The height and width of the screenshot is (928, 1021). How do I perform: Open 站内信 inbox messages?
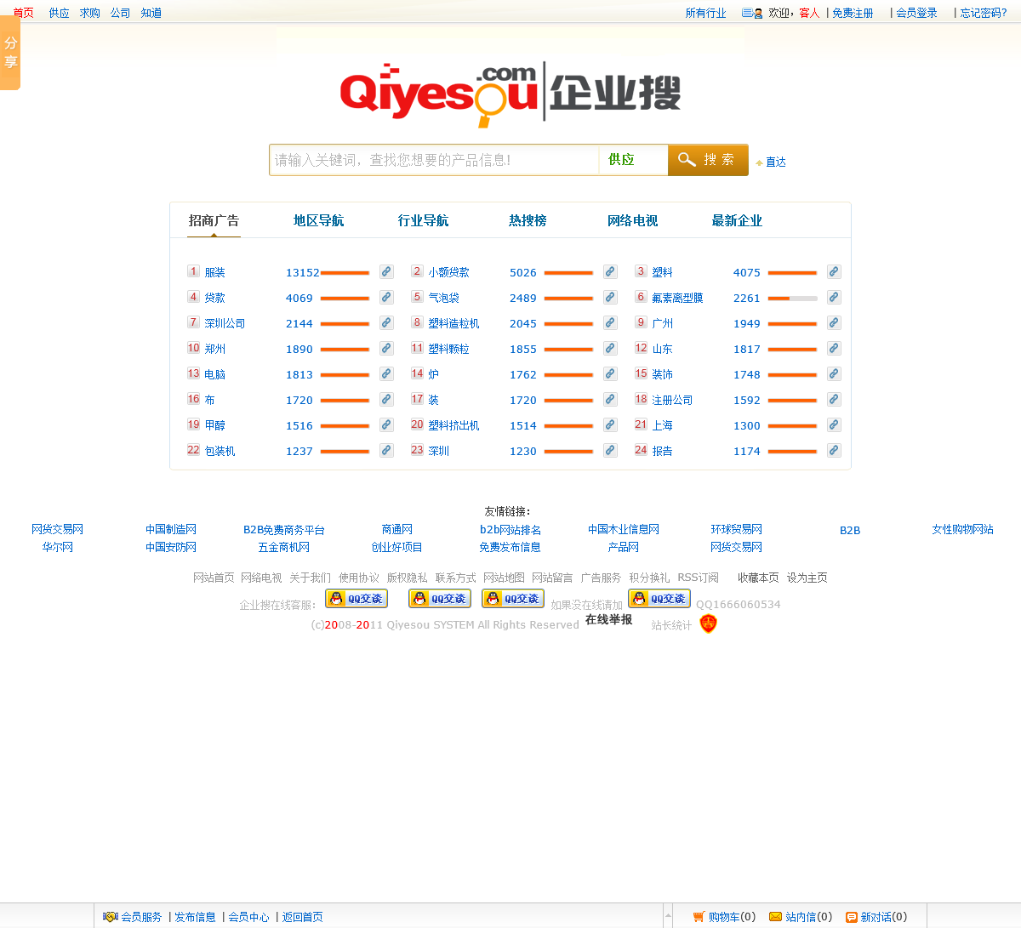tap(801, 917)
